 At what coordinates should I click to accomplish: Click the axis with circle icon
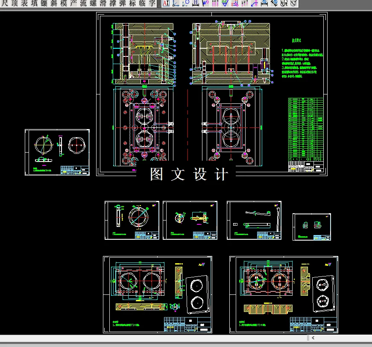pyautogui.click(x=186, y=3)
